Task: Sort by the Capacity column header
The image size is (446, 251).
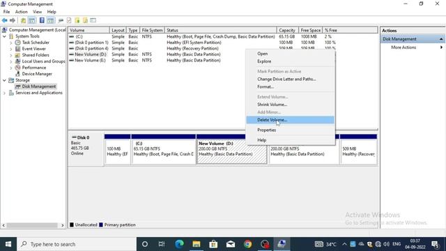Action: pos(288,30)
